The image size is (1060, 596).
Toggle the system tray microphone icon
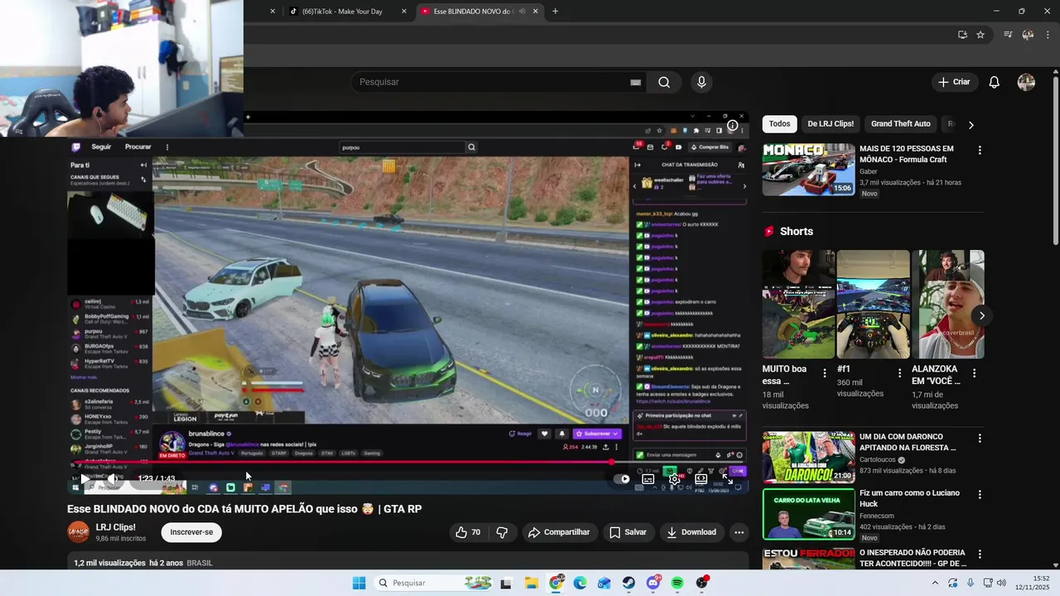click(970, 583)
